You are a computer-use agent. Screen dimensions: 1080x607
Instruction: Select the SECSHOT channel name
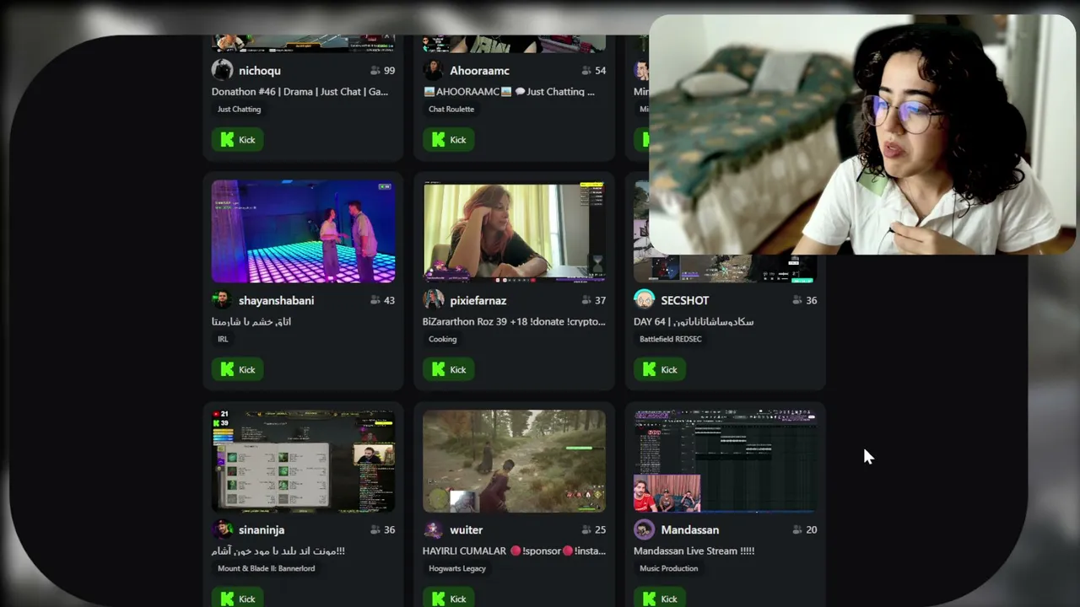[x=684, y=300]
